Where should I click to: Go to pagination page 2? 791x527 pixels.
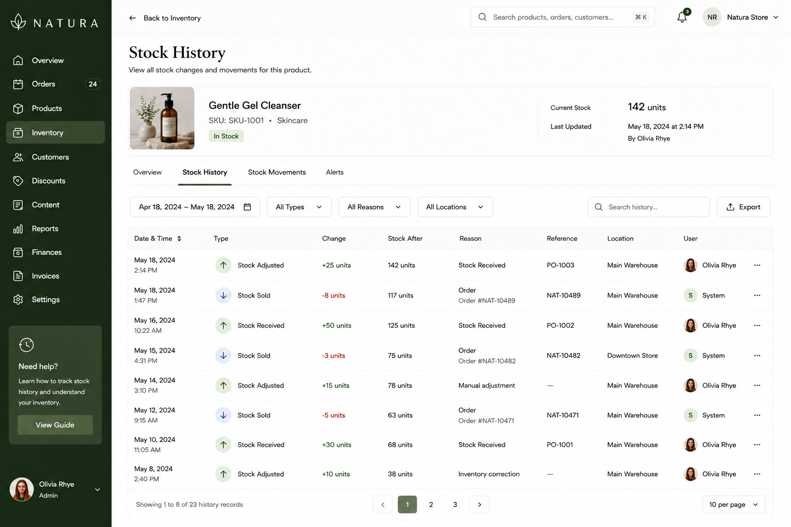click(x=431, y=504)
